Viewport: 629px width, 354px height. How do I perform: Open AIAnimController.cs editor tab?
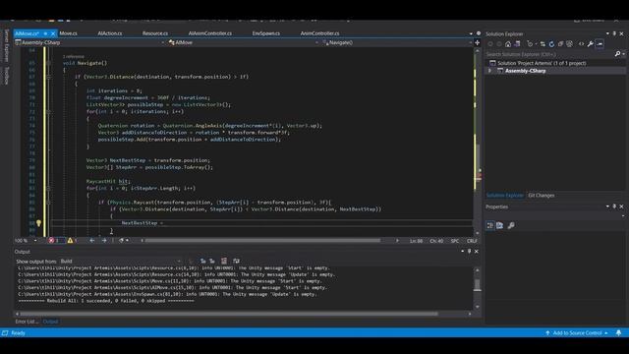click(x=210, y=33)
